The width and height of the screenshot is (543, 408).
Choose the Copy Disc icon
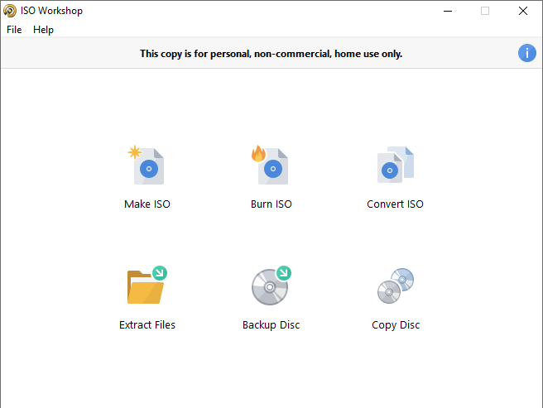pyautogui.click(x=396, y=286)
